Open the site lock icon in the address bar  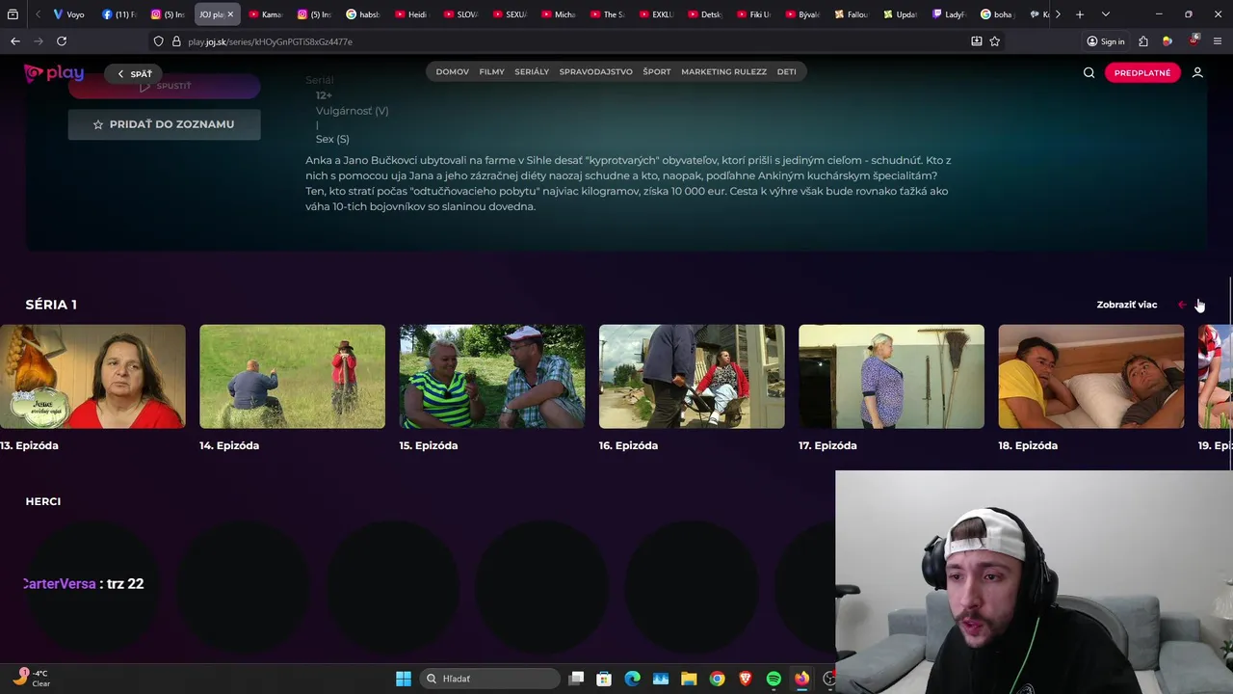point(176,41)
